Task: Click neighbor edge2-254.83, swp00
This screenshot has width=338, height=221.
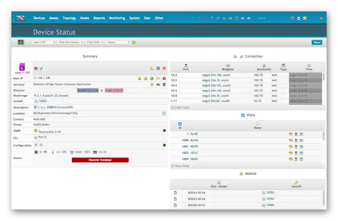Action: click(216, 101)
